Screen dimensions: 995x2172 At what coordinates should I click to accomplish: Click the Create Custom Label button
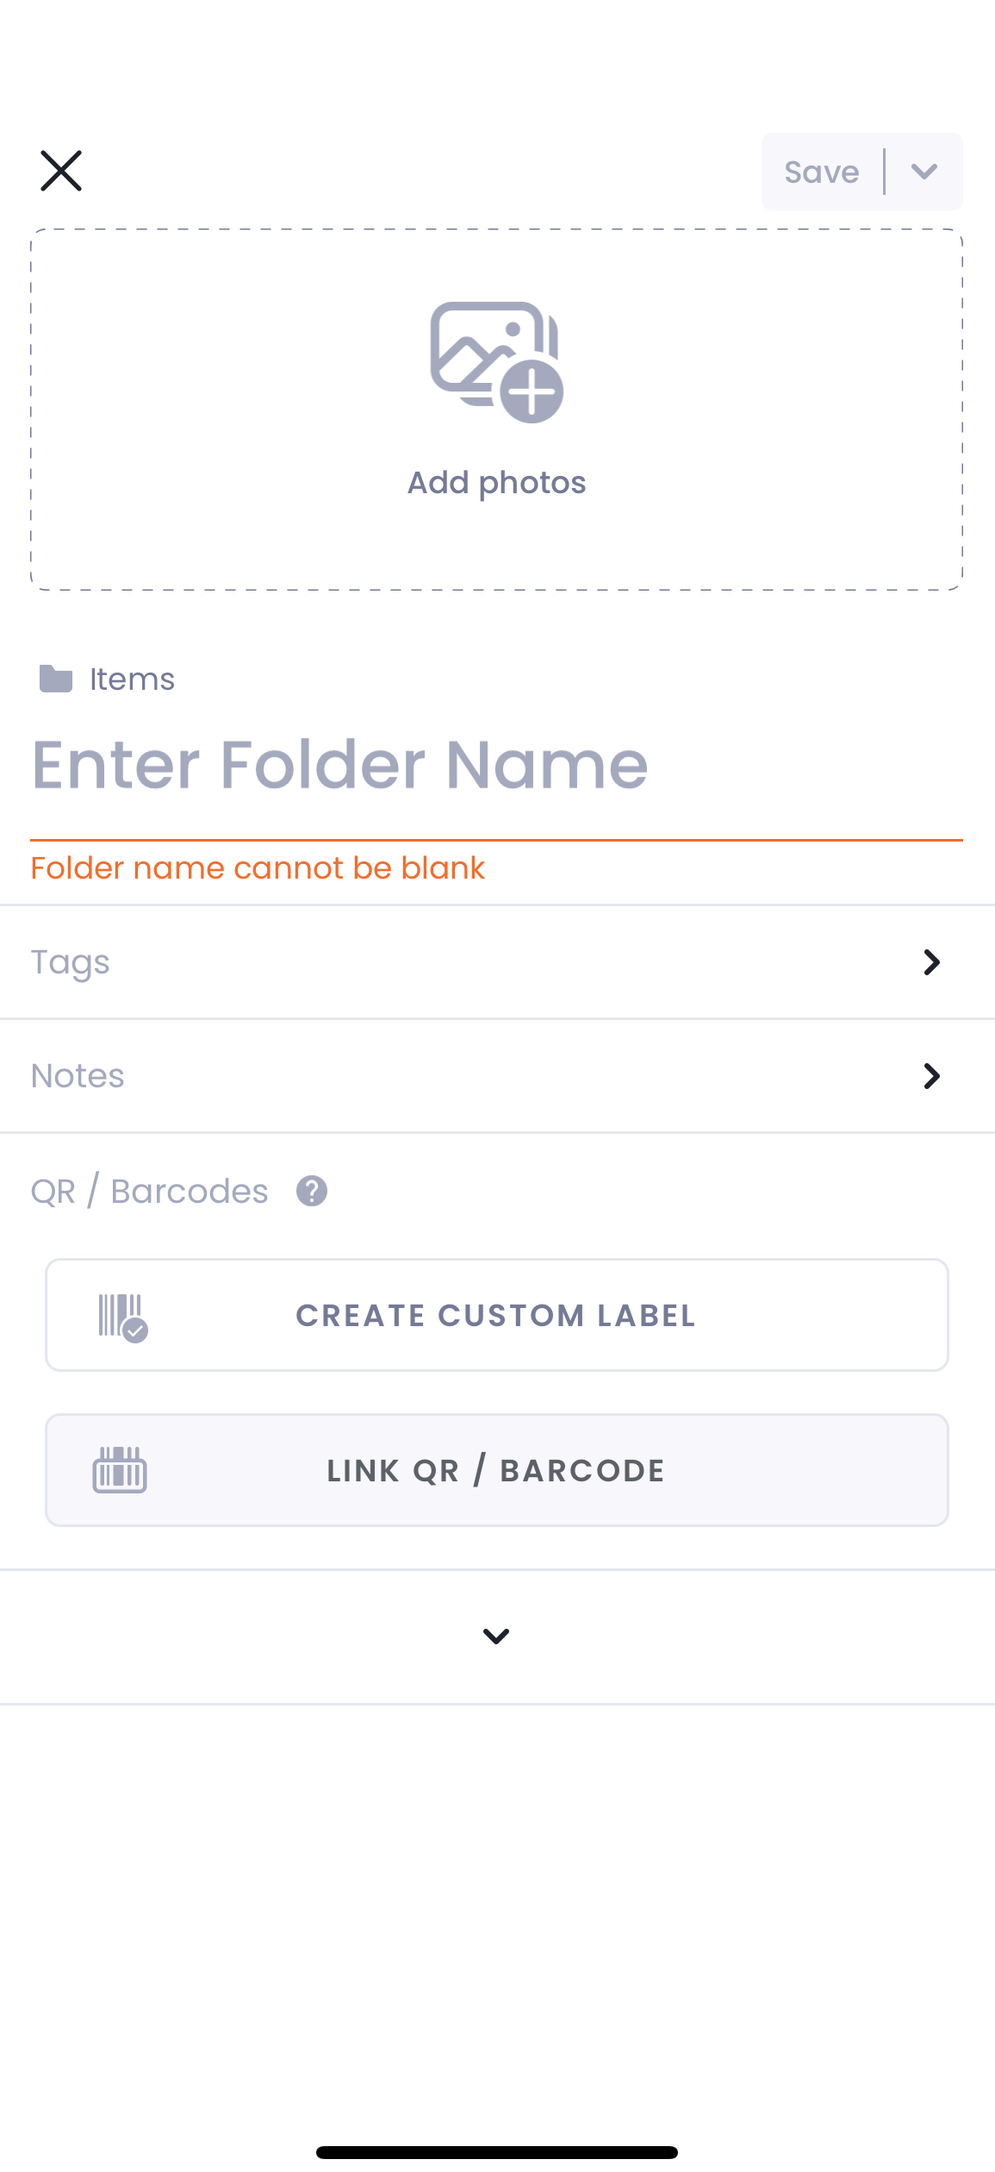497,1315
